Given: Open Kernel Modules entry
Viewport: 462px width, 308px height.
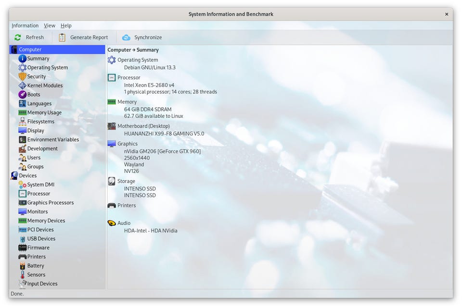Looking at the screenshot, I should (x=45, y=86).
